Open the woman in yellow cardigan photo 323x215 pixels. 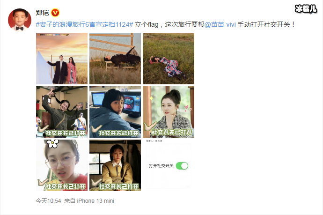(115, 165)
